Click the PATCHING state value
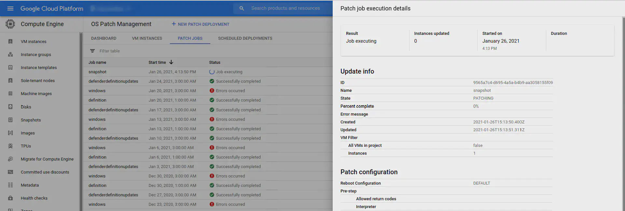 483,98
